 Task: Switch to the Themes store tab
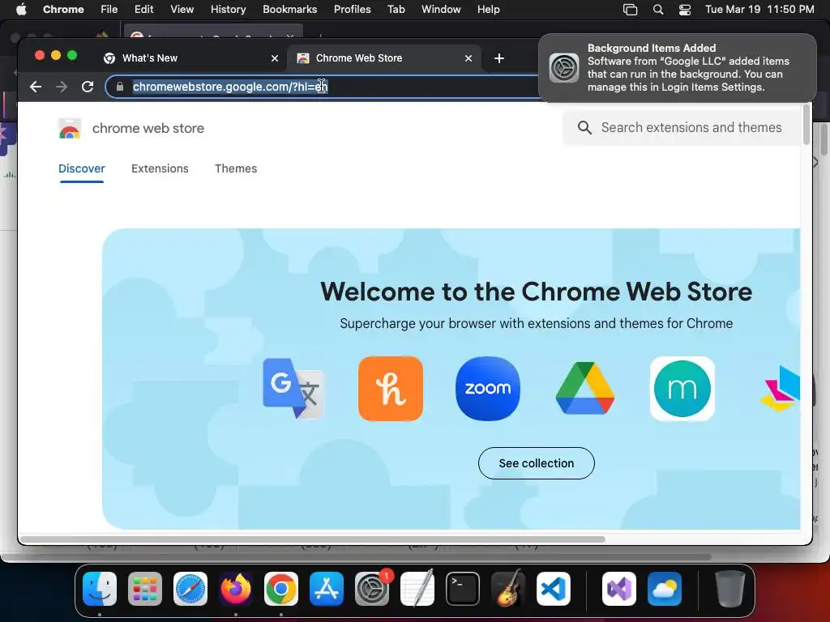coord(236,168)
